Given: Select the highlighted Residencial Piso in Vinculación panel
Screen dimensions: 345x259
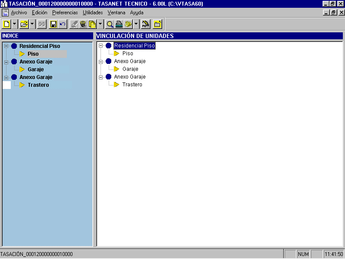Looking at the screenshot, I should click(x=135, y=46).
